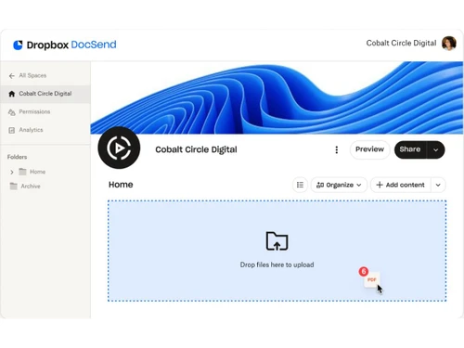Expand the Home folder tree chevron
The image size is (464, 348).
pyautogui.click(x=12, y=172)
